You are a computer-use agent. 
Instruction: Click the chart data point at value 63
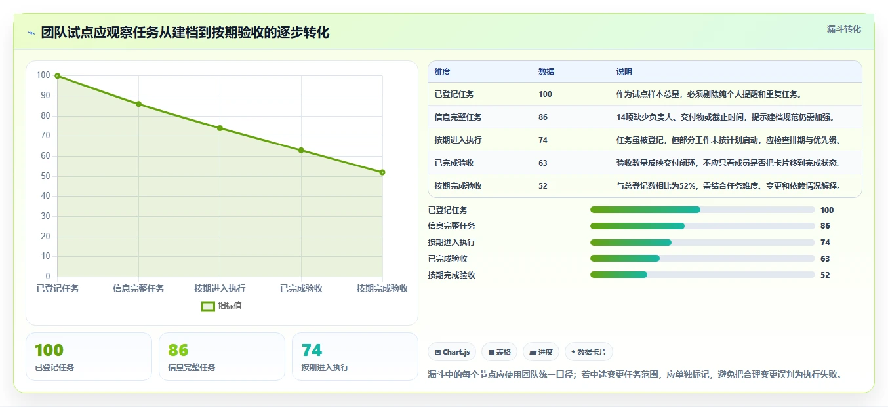tap(301, 150)
